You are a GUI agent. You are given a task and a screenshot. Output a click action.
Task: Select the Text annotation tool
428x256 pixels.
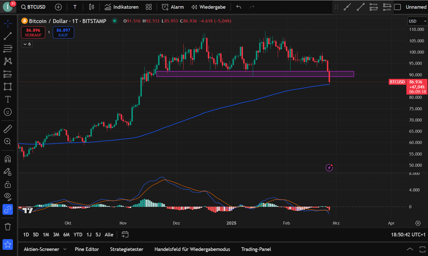pos(8,99)
